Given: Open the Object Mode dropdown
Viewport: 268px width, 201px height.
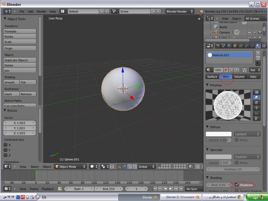Looking at the screenshot, I should click(70, 167).
